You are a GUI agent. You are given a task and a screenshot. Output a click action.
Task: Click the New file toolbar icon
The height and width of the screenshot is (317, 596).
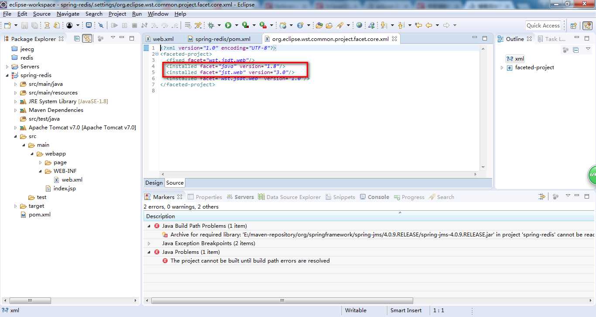[7, 25]
